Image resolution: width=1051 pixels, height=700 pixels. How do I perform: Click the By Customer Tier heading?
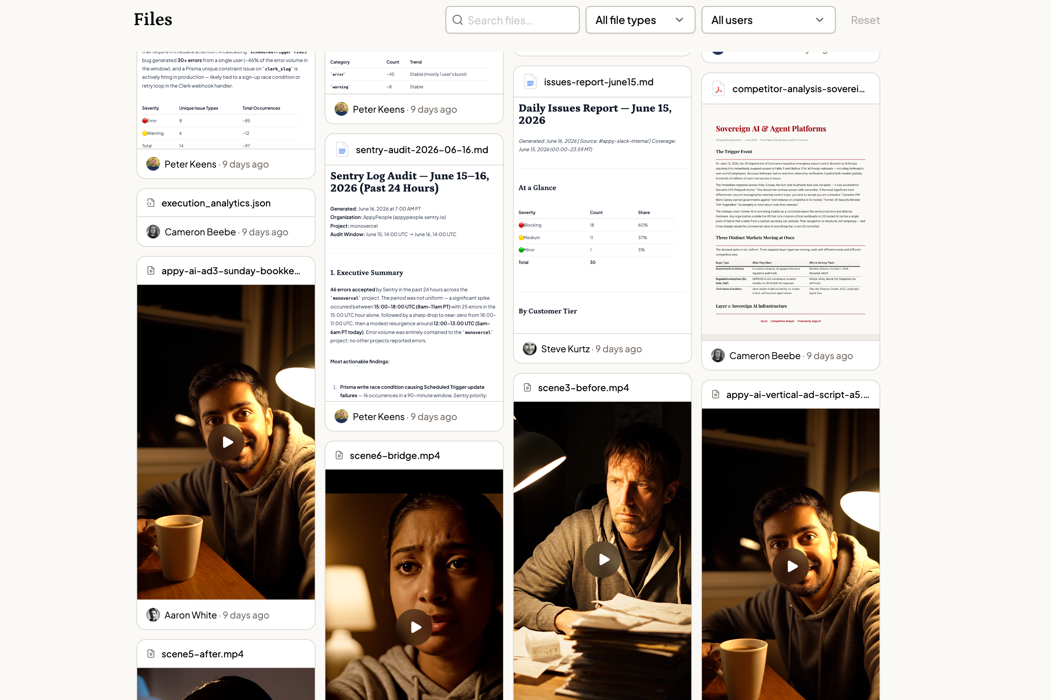coord(548,311)
